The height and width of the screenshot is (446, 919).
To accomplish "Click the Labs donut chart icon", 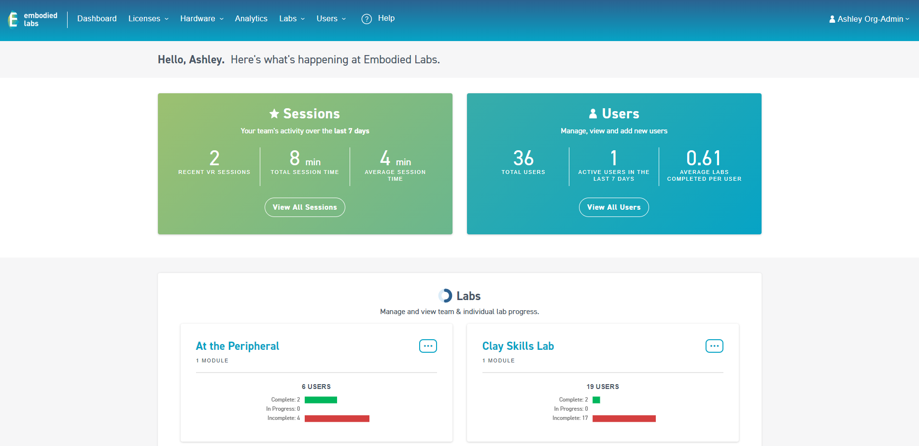I will point(445,296).
